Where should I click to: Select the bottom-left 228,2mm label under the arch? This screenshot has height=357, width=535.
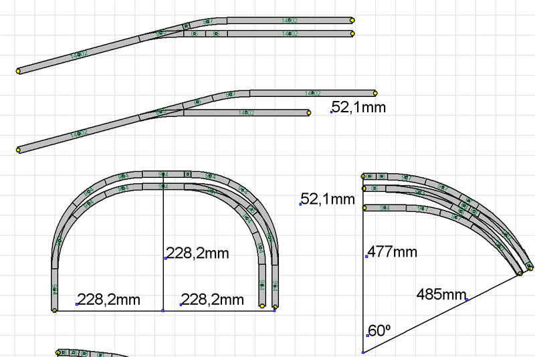tap(109, 300)
